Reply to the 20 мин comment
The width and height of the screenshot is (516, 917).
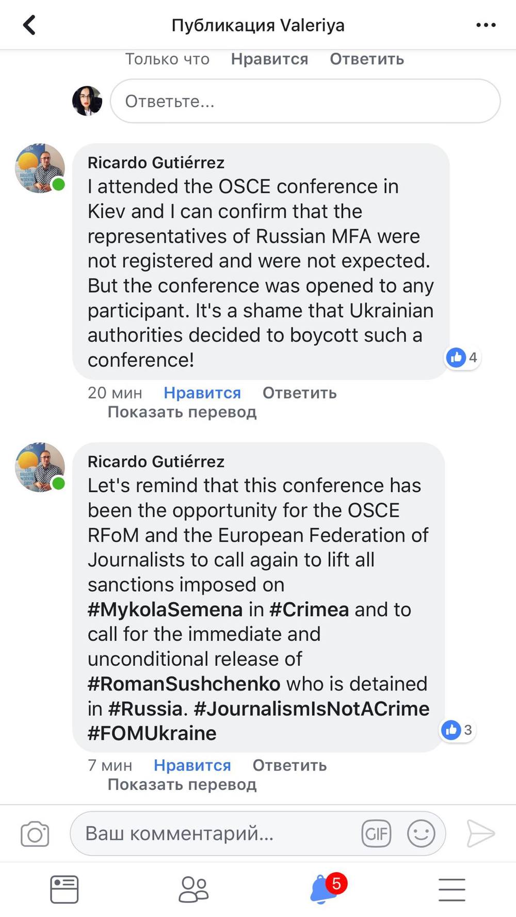[299, 393]
